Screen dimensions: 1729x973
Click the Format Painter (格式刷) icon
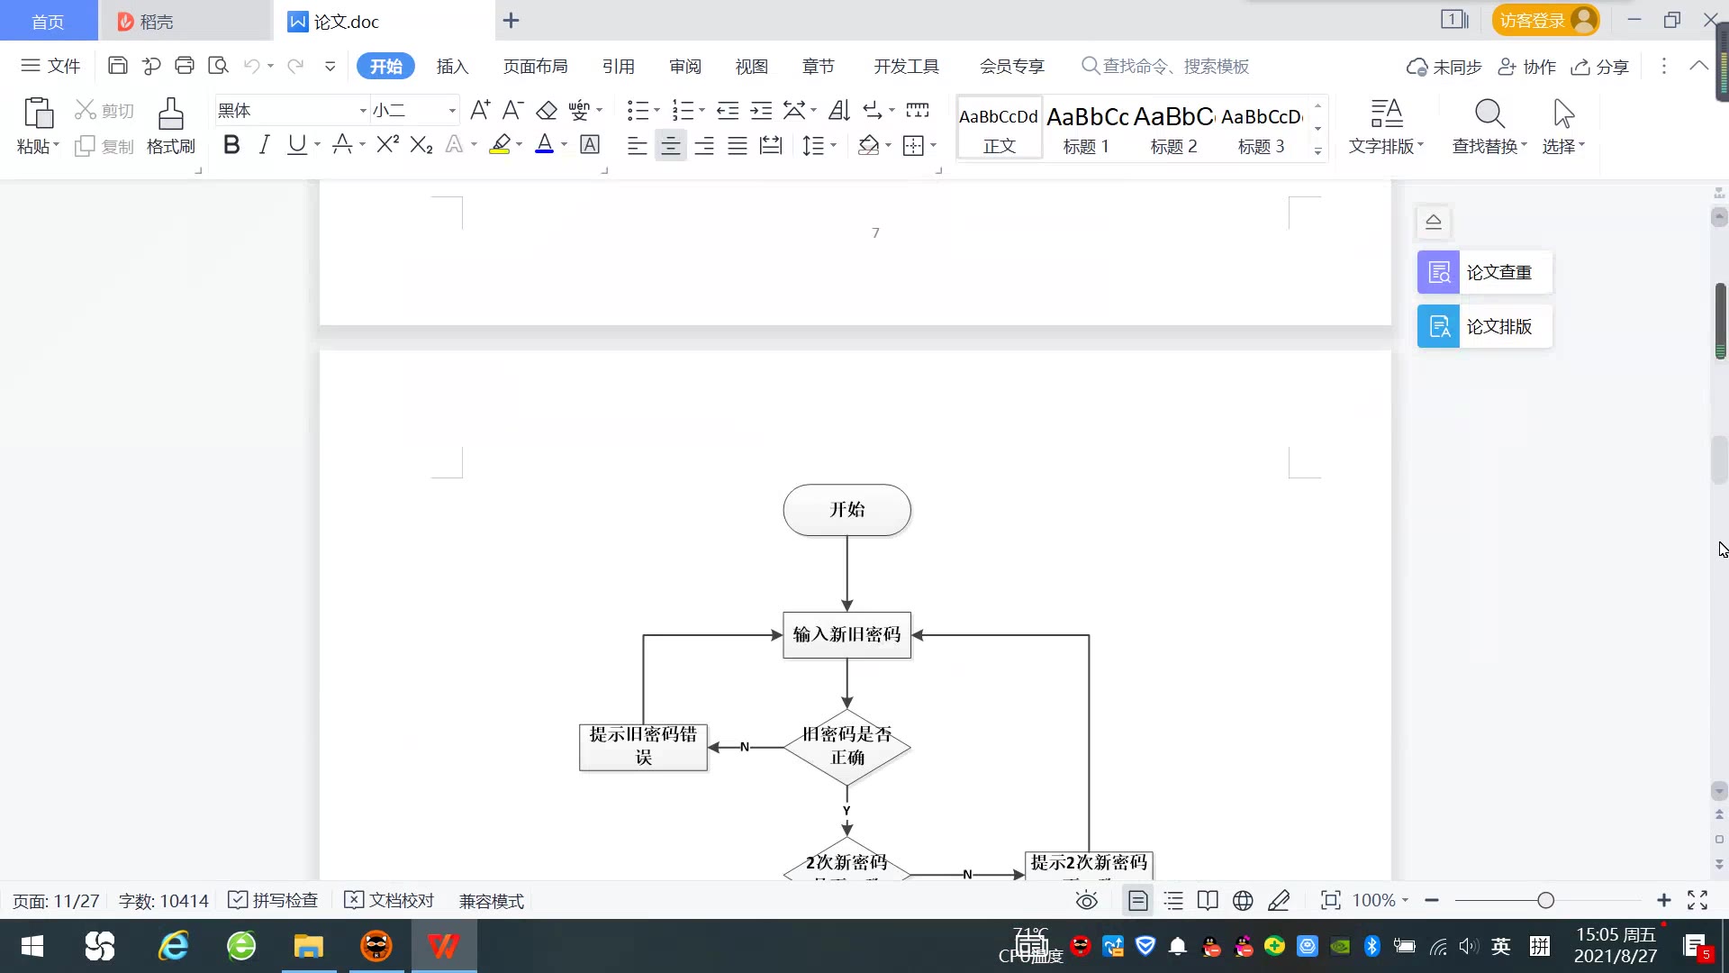[x=170, y=115]
